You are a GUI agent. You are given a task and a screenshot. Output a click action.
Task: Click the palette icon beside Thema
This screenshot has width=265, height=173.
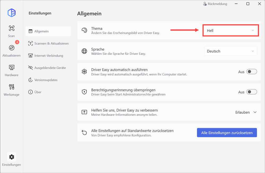[84, 30]
